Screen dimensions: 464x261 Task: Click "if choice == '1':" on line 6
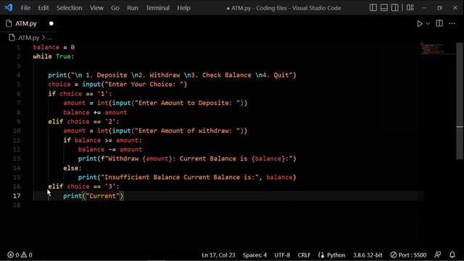click(x=80, y=94)
